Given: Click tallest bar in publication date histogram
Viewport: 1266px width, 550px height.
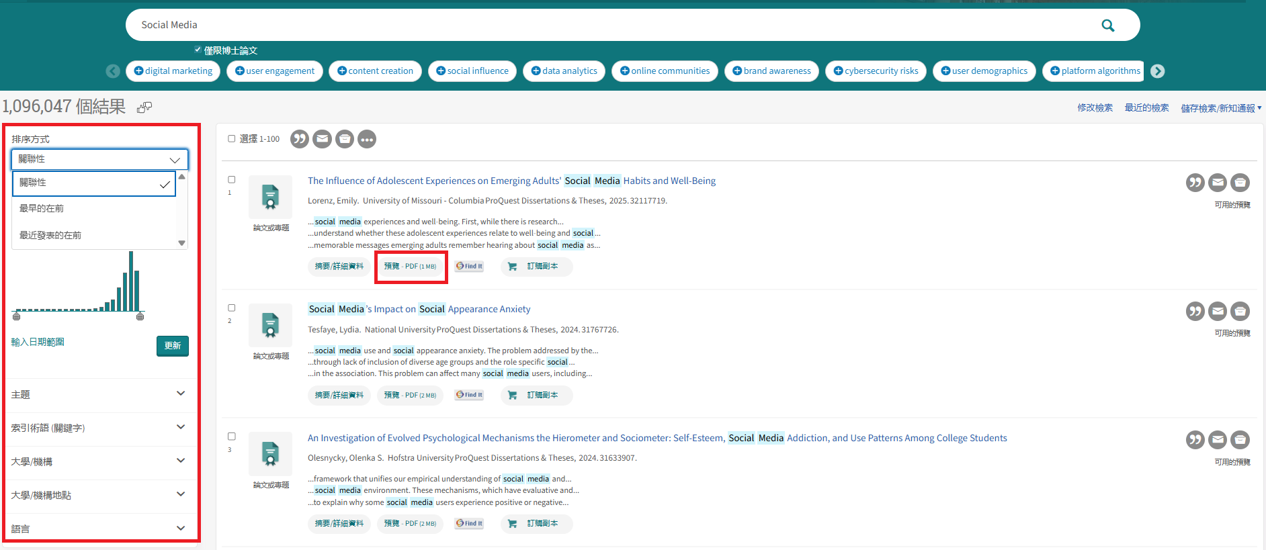Looking at the screenshot, I should coord(131,281).
